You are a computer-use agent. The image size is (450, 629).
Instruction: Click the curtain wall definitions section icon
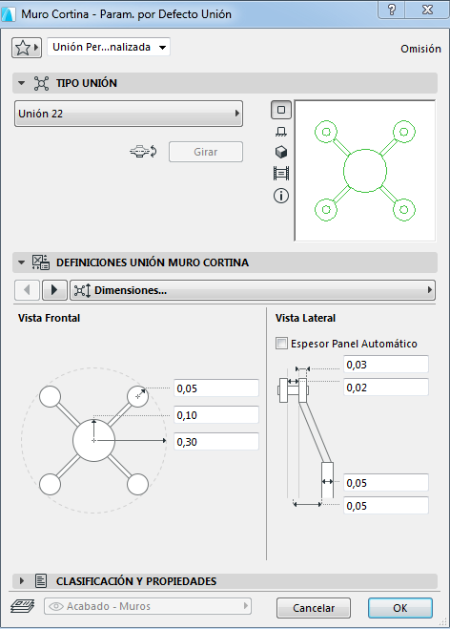[41, 262]
